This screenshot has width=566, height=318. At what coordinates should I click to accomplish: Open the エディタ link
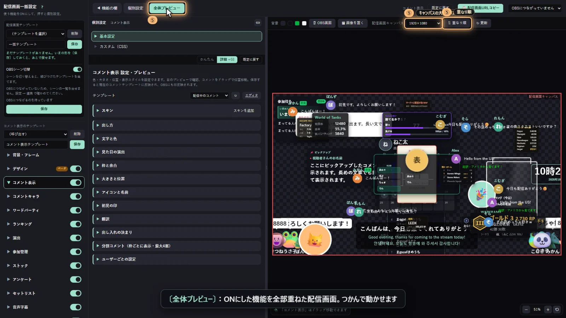[x=252, y=95]
